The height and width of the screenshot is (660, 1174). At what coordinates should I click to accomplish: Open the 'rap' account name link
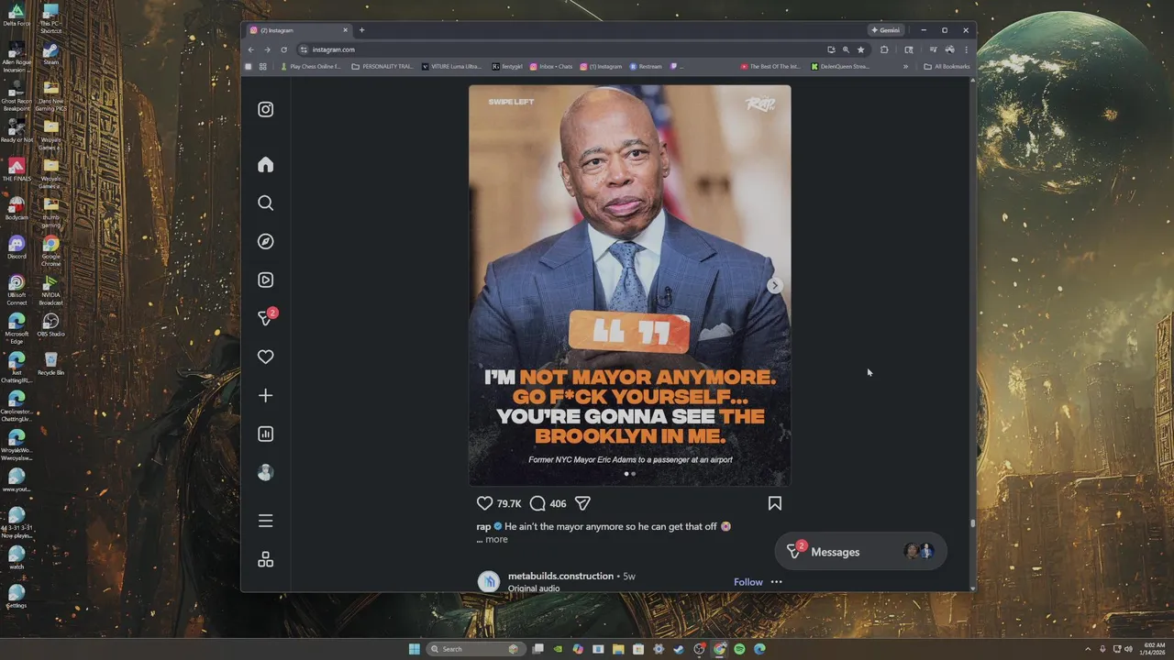pyautogui.click(x=483, y=526)
